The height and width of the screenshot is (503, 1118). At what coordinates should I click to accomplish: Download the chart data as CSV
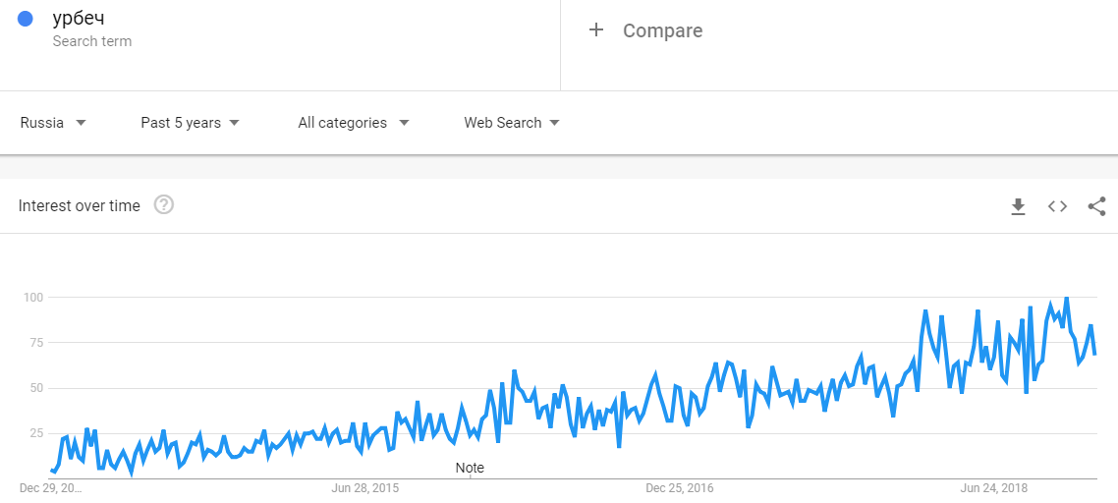tap(1018, 206)
